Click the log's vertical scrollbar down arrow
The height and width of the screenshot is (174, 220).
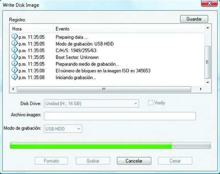pyautogui.click(x=208, y=82)
